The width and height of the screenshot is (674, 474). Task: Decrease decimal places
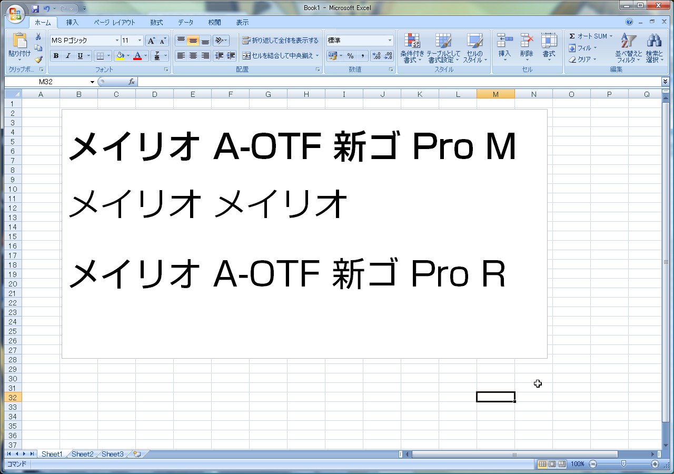389,56
